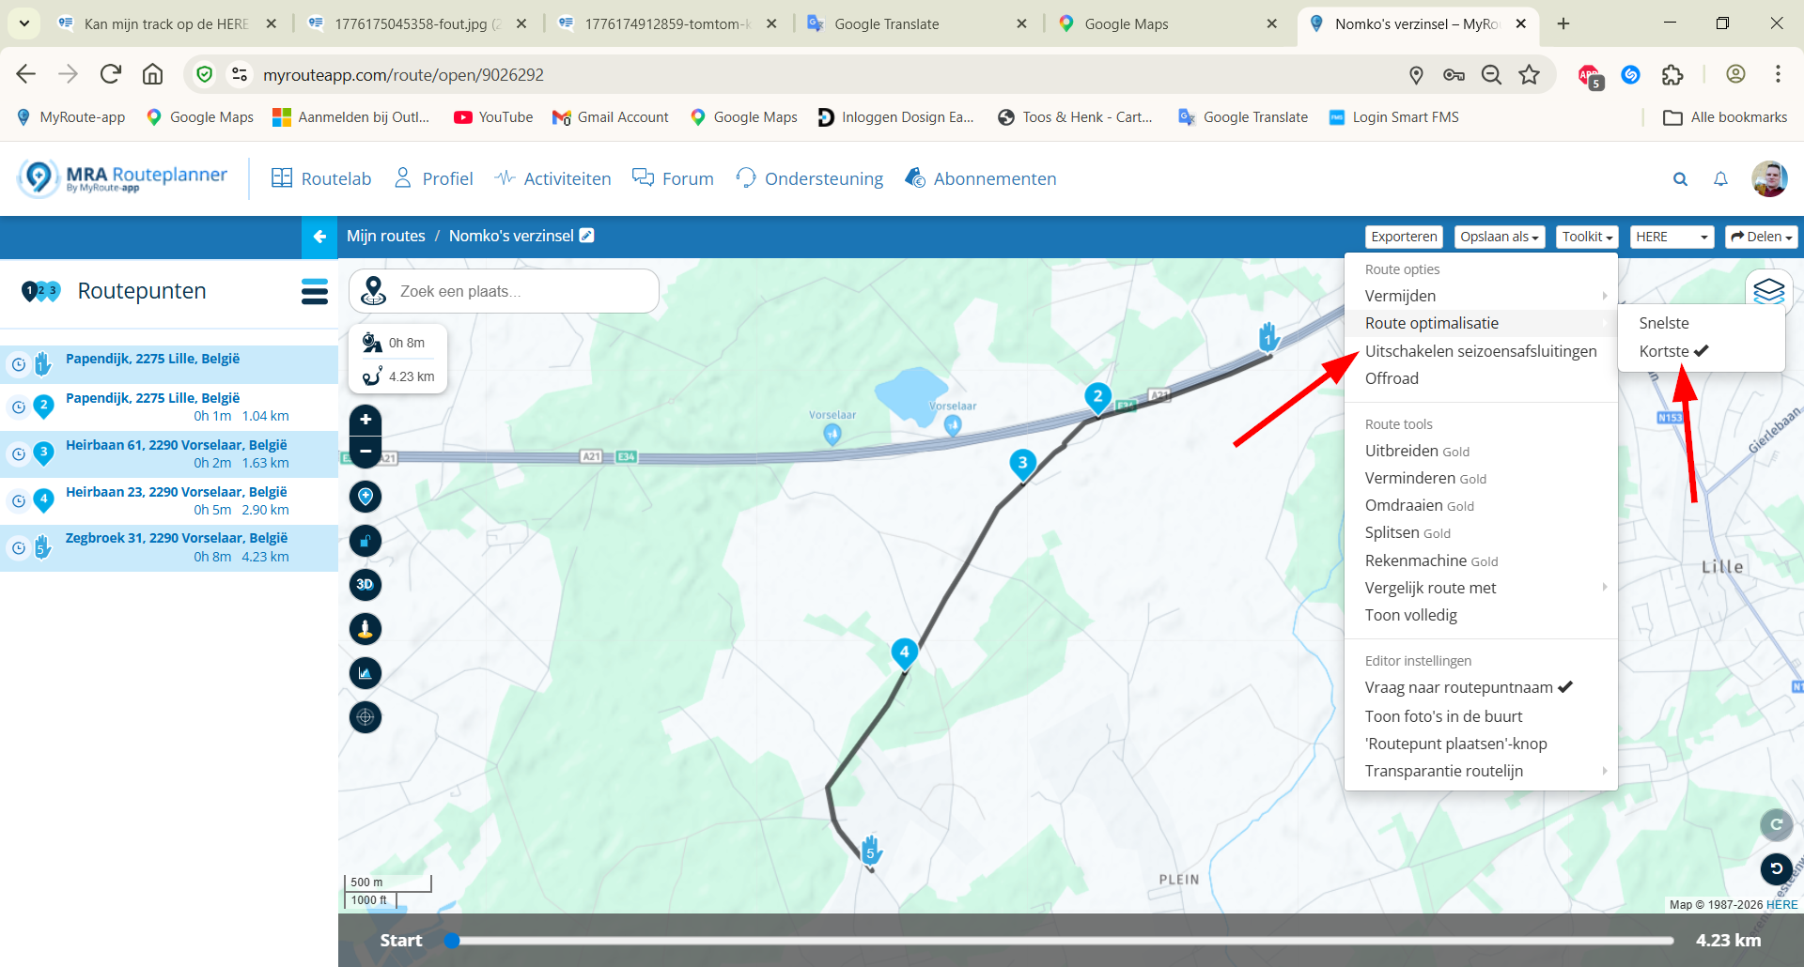Open the Routelab navigation item
The image size is (1804, 967).
point(321,178)
